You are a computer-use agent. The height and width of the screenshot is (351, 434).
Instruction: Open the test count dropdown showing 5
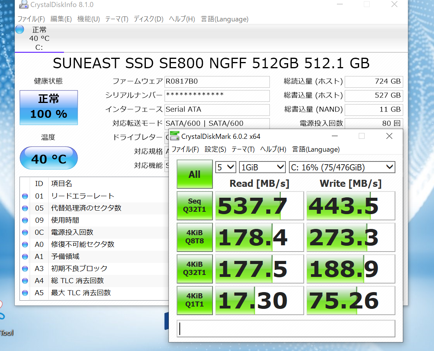(226, 167)
